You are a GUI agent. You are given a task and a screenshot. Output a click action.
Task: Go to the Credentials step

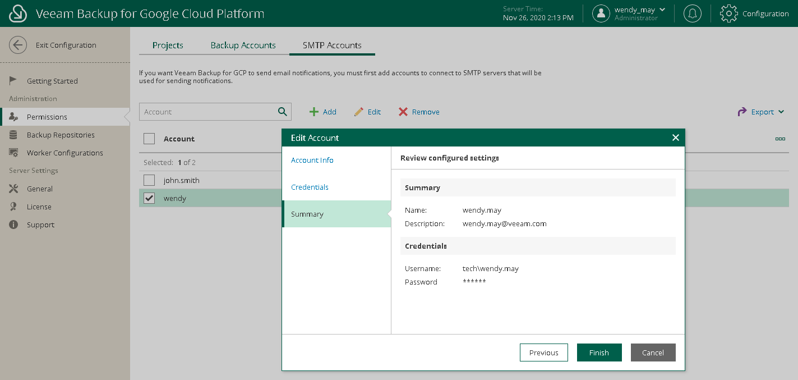coord(310,187)
